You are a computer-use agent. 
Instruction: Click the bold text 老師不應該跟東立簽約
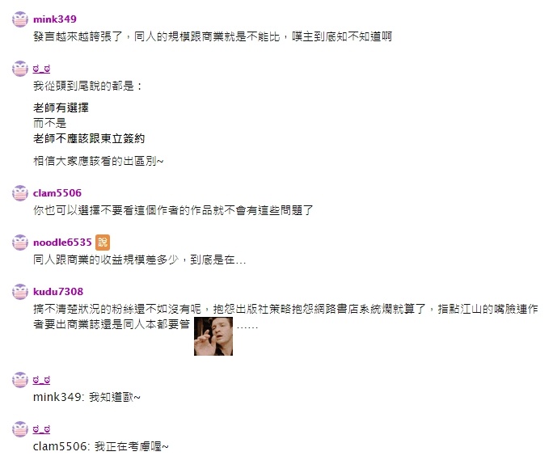click(89, 138)
